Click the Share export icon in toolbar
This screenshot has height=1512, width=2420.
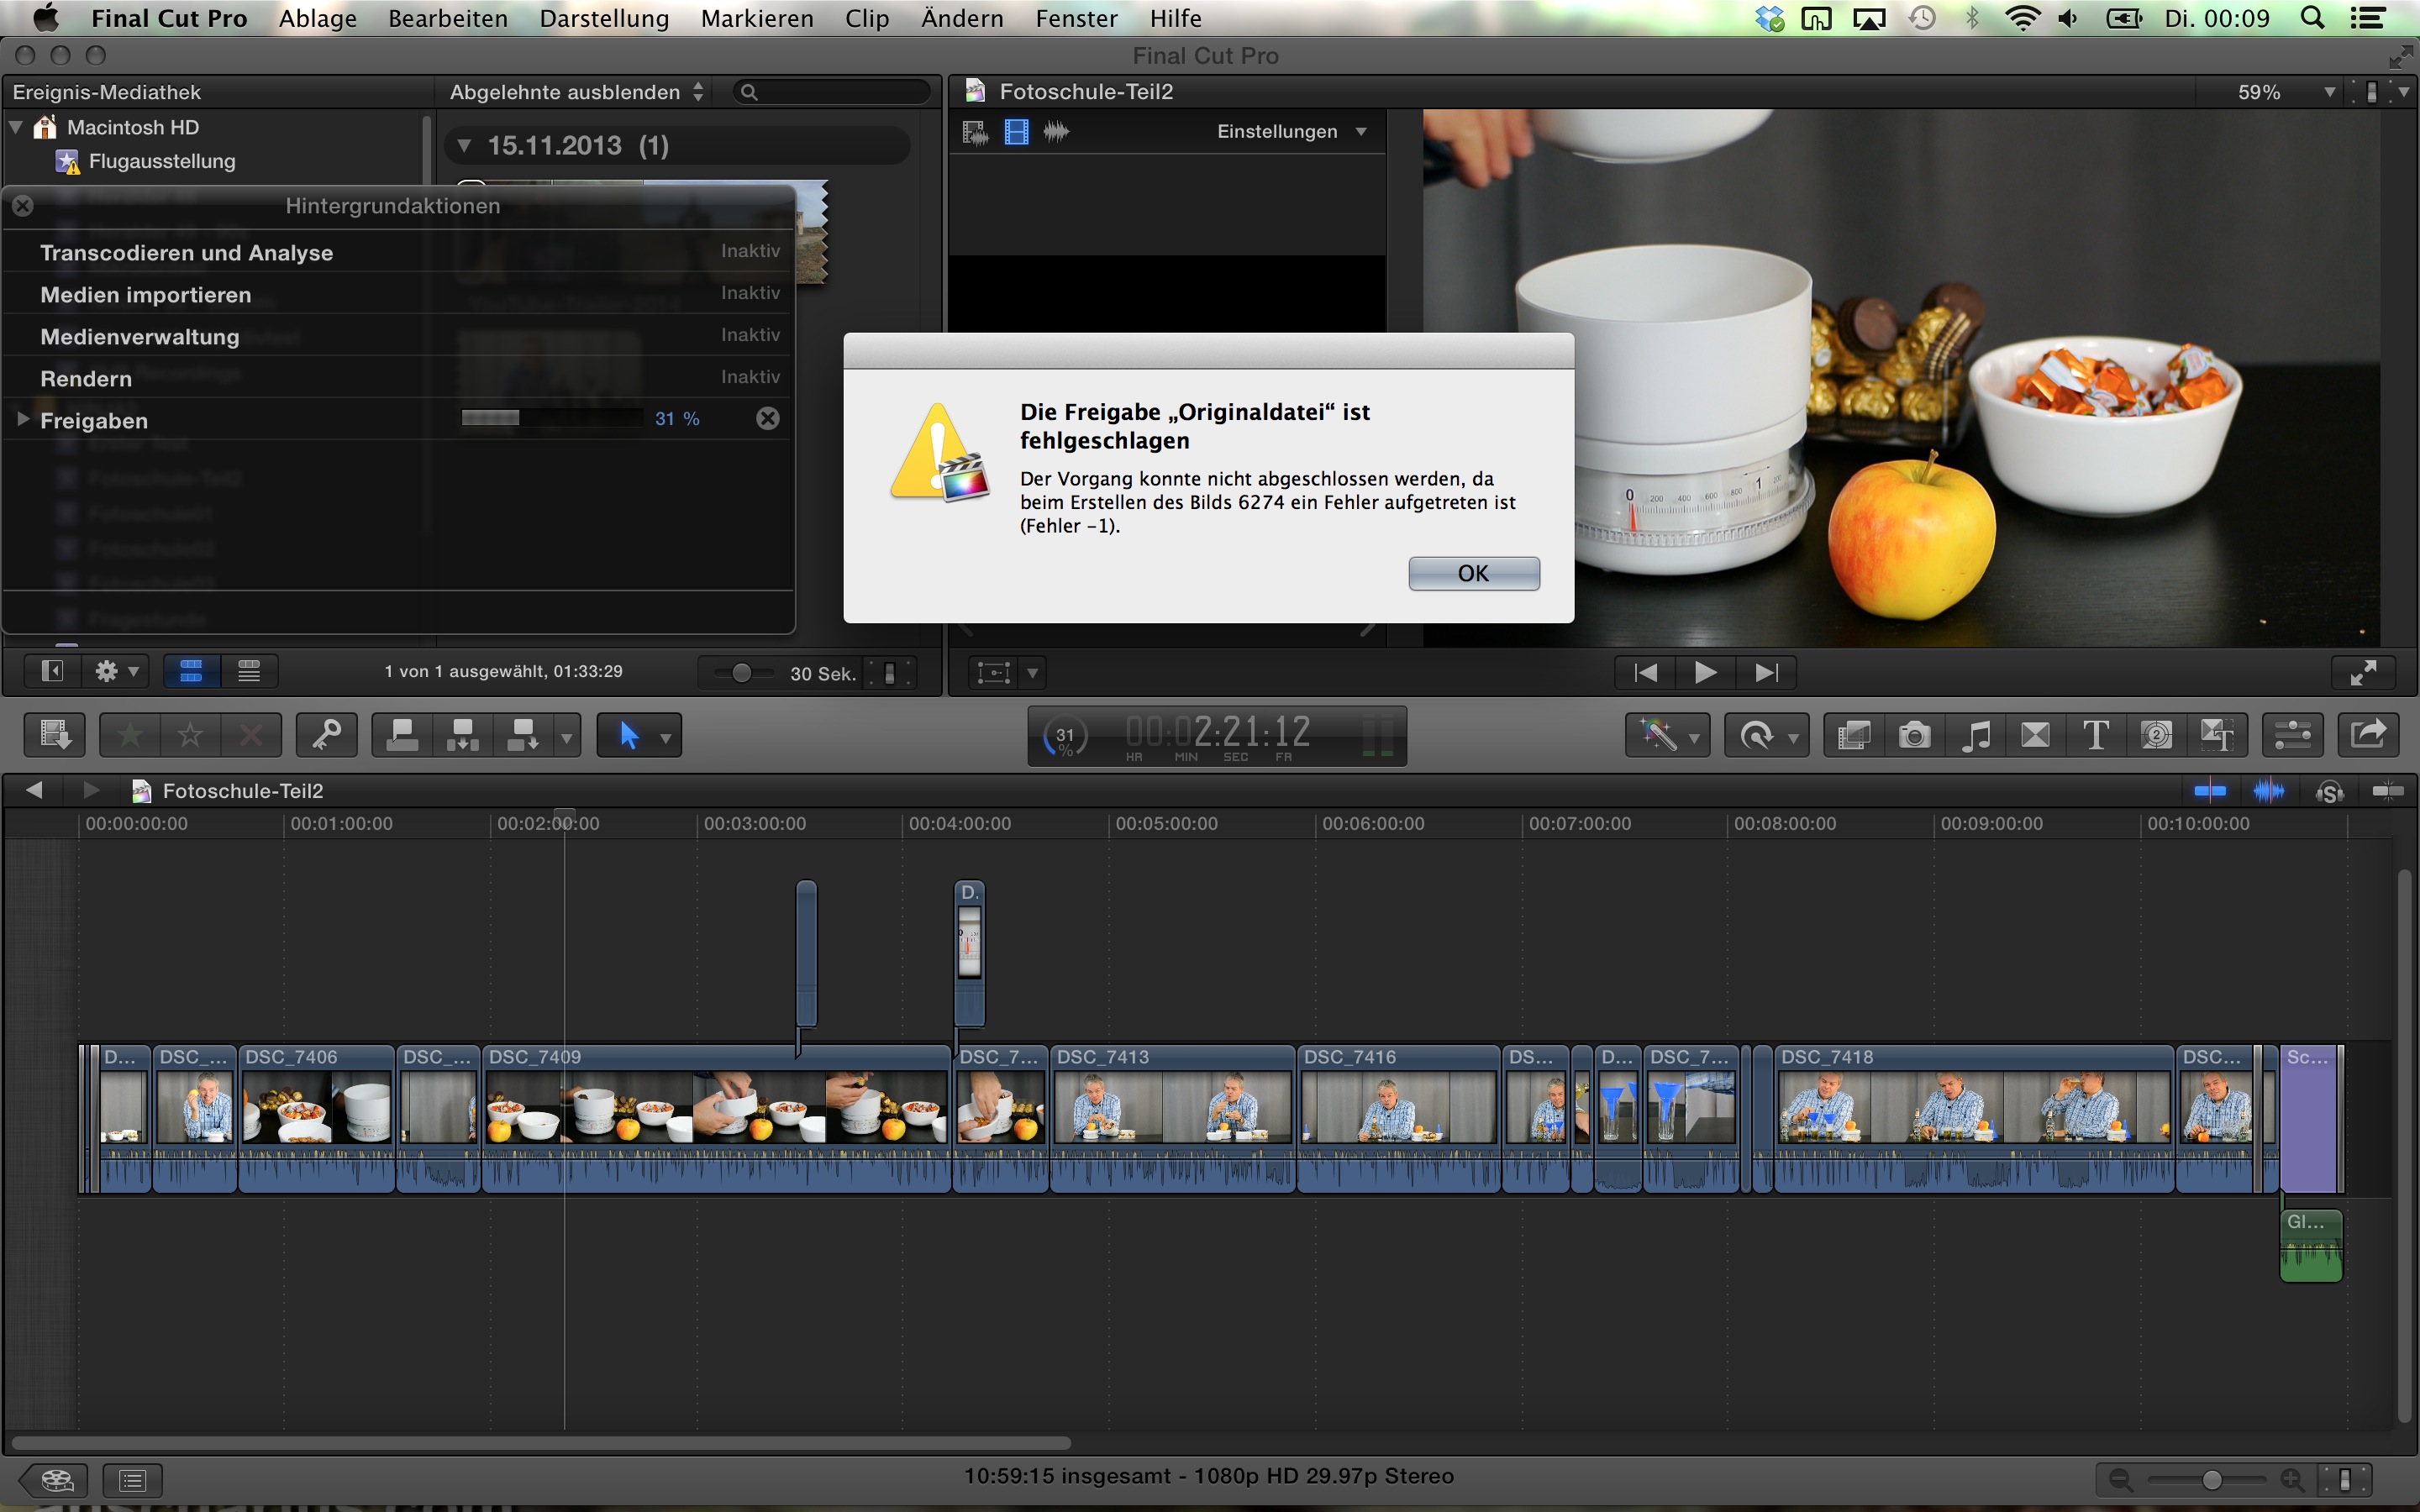tap(2367, 736)
